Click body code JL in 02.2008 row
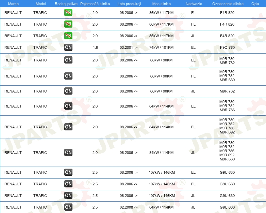This screenshot has height=213, width=266. (x=193, y=207)
